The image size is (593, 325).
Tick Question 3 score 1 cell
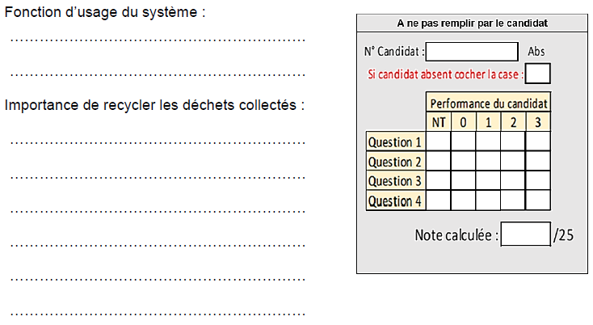coord(488,180)
